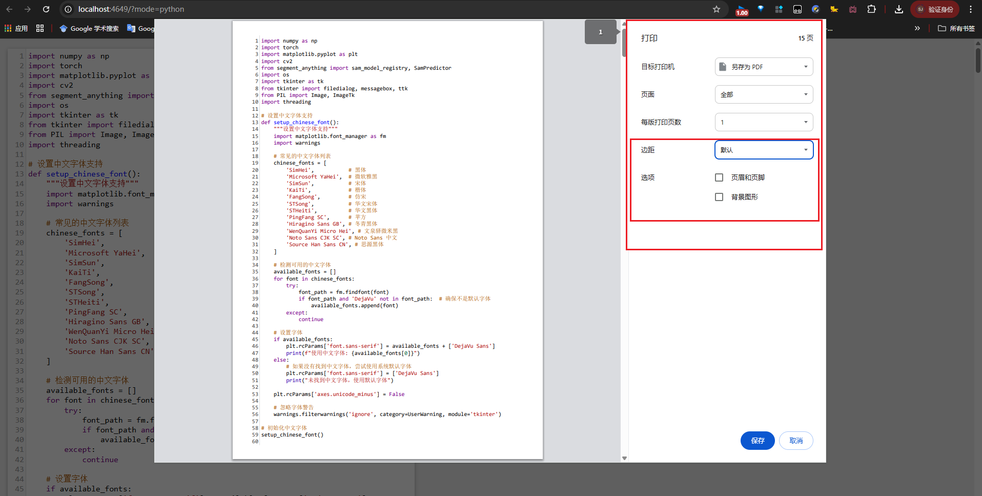
Task: Select the page 1 thumbnail indicator in preview
Action: 601,32
